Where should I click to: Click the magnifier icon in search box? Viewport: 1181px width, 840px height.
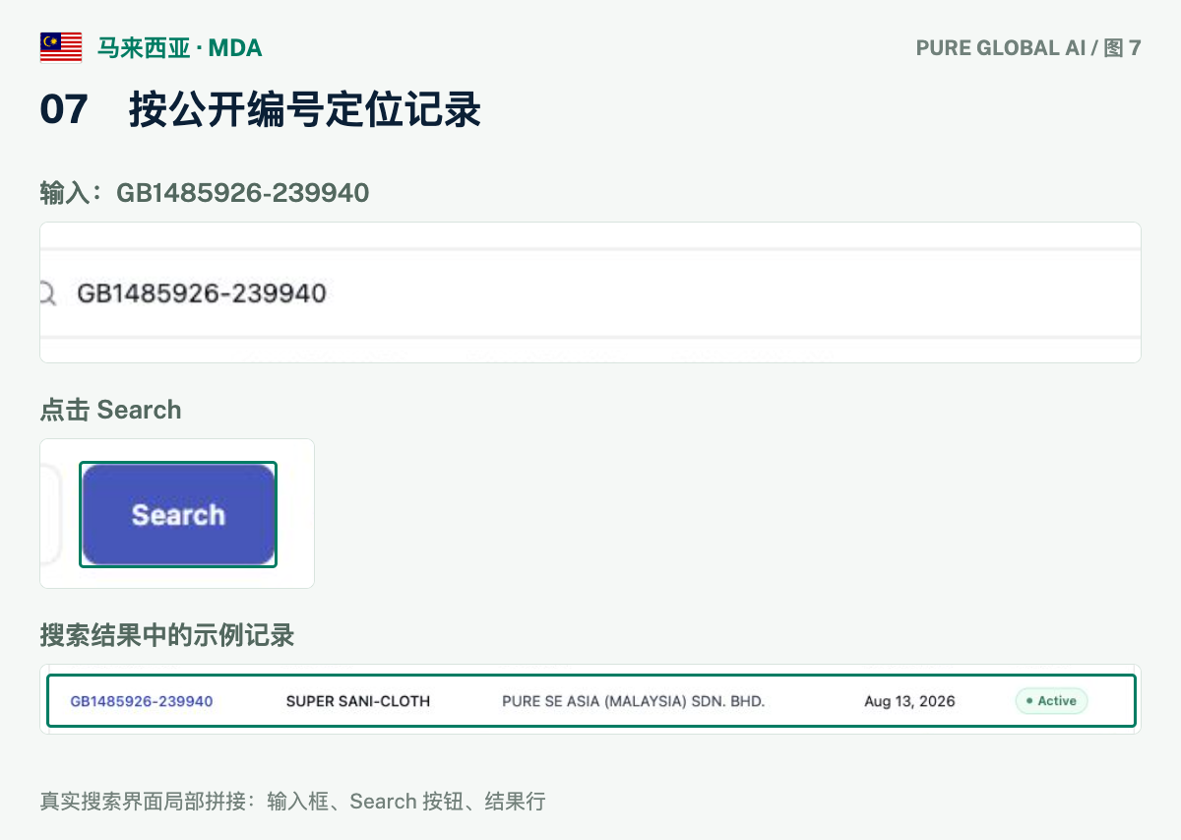[47, 293]
